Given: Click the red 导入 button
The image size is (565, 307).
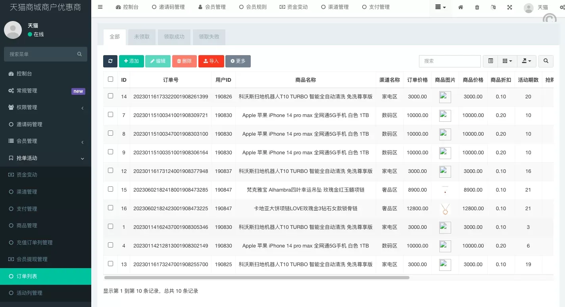Looking at the screenshot, I should tap(211, 61).
